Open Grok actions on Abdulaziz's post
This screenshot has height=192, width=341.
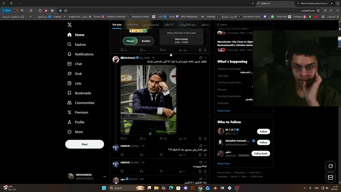pyautogui.click(x=201, y=58)
